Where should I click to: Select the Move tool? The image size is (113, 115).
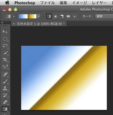5,32
